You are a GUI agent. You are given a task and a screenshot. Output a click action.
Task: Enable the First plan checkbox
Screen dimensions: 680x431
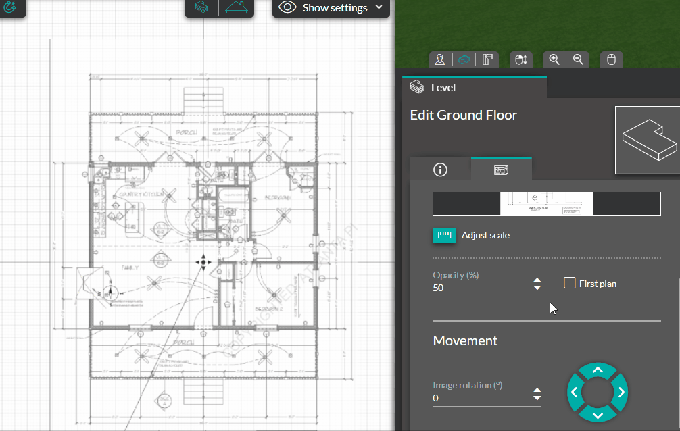(x=569, y=283)
